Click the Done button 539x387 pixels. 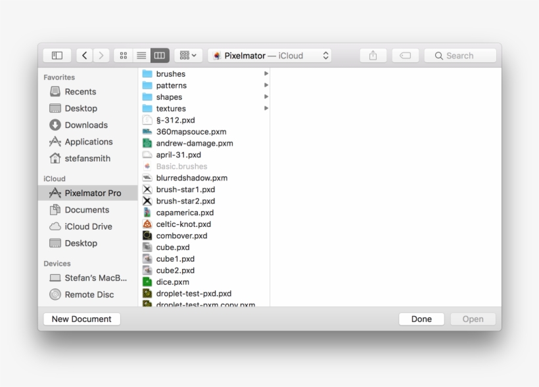click(421, 319)
